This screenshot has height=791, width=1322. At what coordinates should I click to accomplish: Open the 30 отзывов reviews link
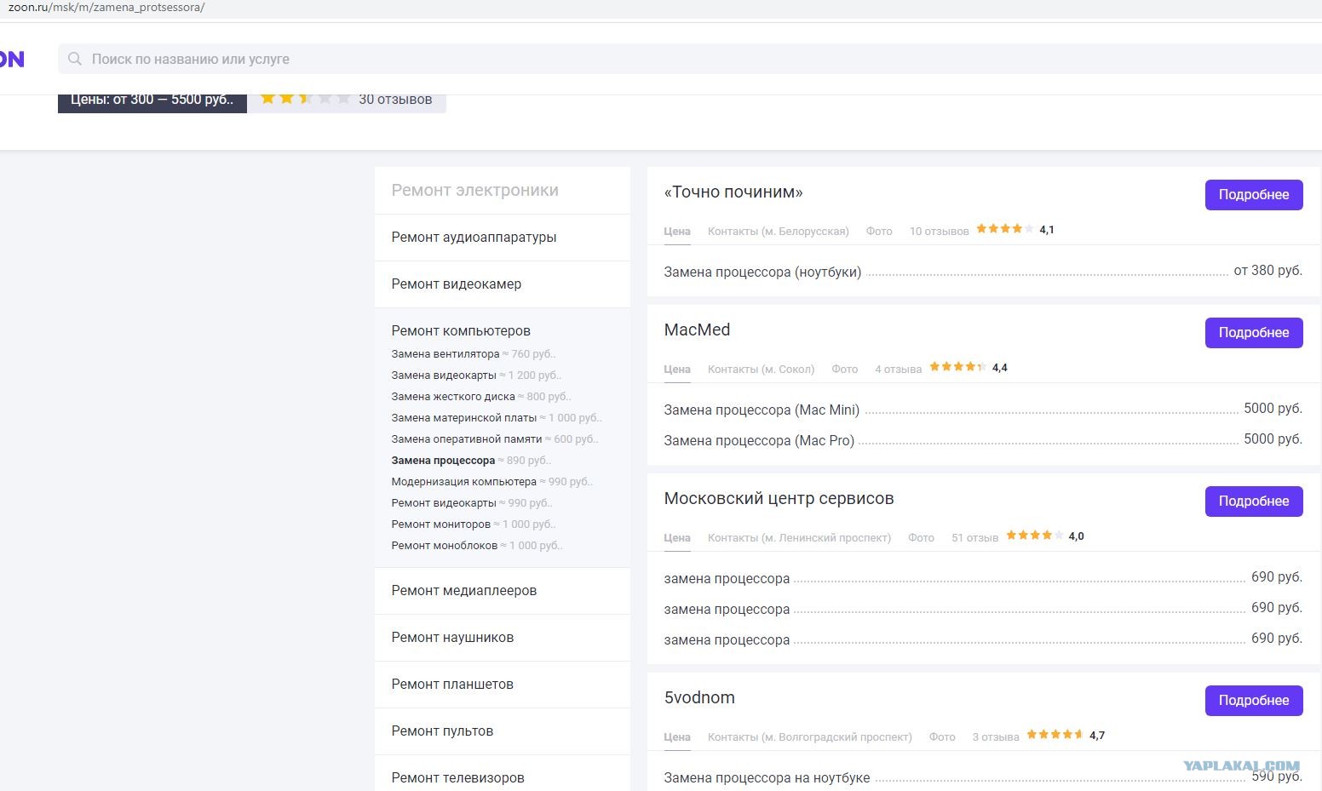(395, 99)
